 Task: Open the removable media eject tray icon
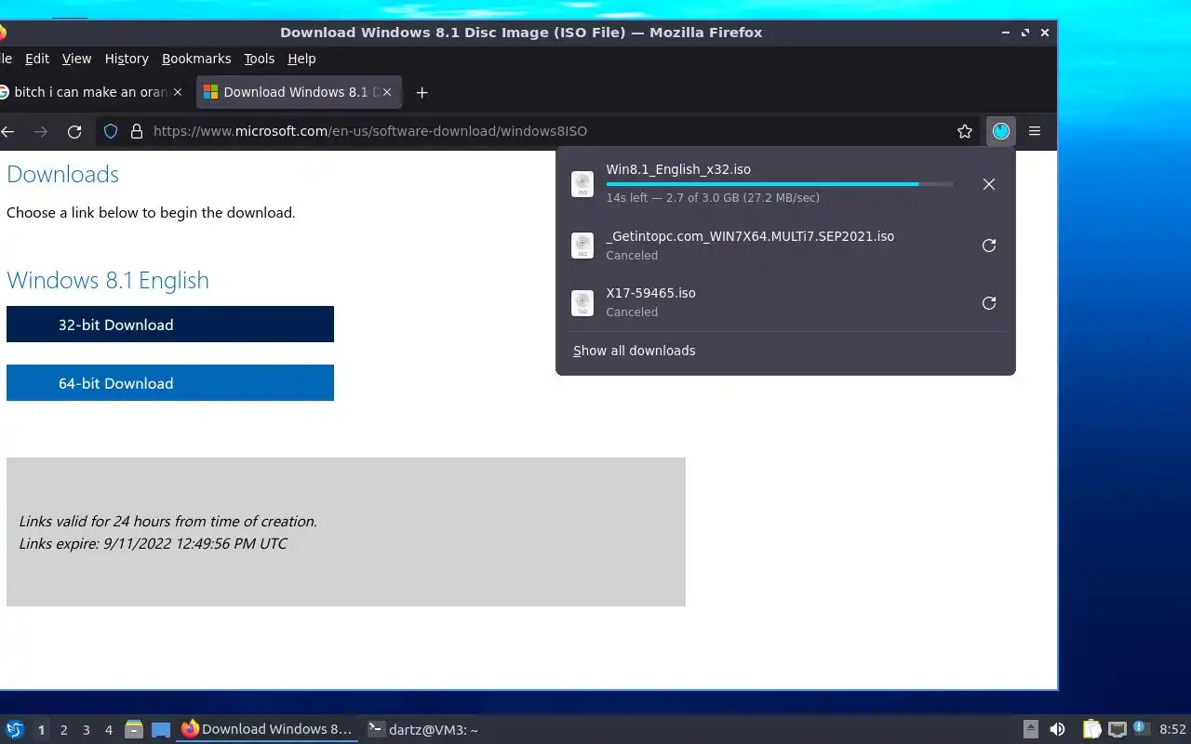tap(1031, 729)
